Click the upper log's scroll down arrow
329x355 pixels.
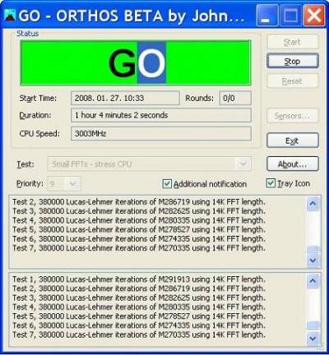313,260
